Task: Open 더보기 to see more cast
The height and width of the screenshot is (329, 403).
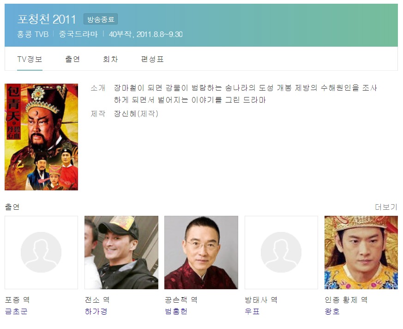Action: (x=386, y=207)
